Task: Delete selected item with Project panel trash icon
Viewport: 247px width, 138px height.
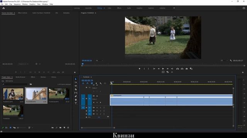Action: tap(68, 128)
